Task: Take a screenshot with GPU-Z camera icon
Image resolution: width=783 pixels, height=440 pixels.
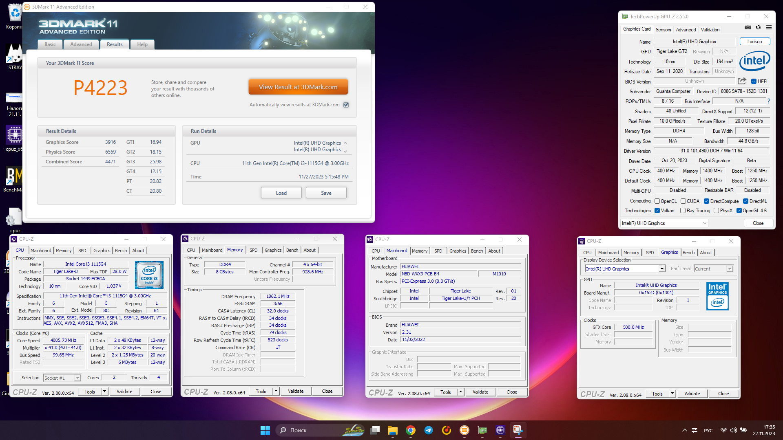Action: [748, 27]
